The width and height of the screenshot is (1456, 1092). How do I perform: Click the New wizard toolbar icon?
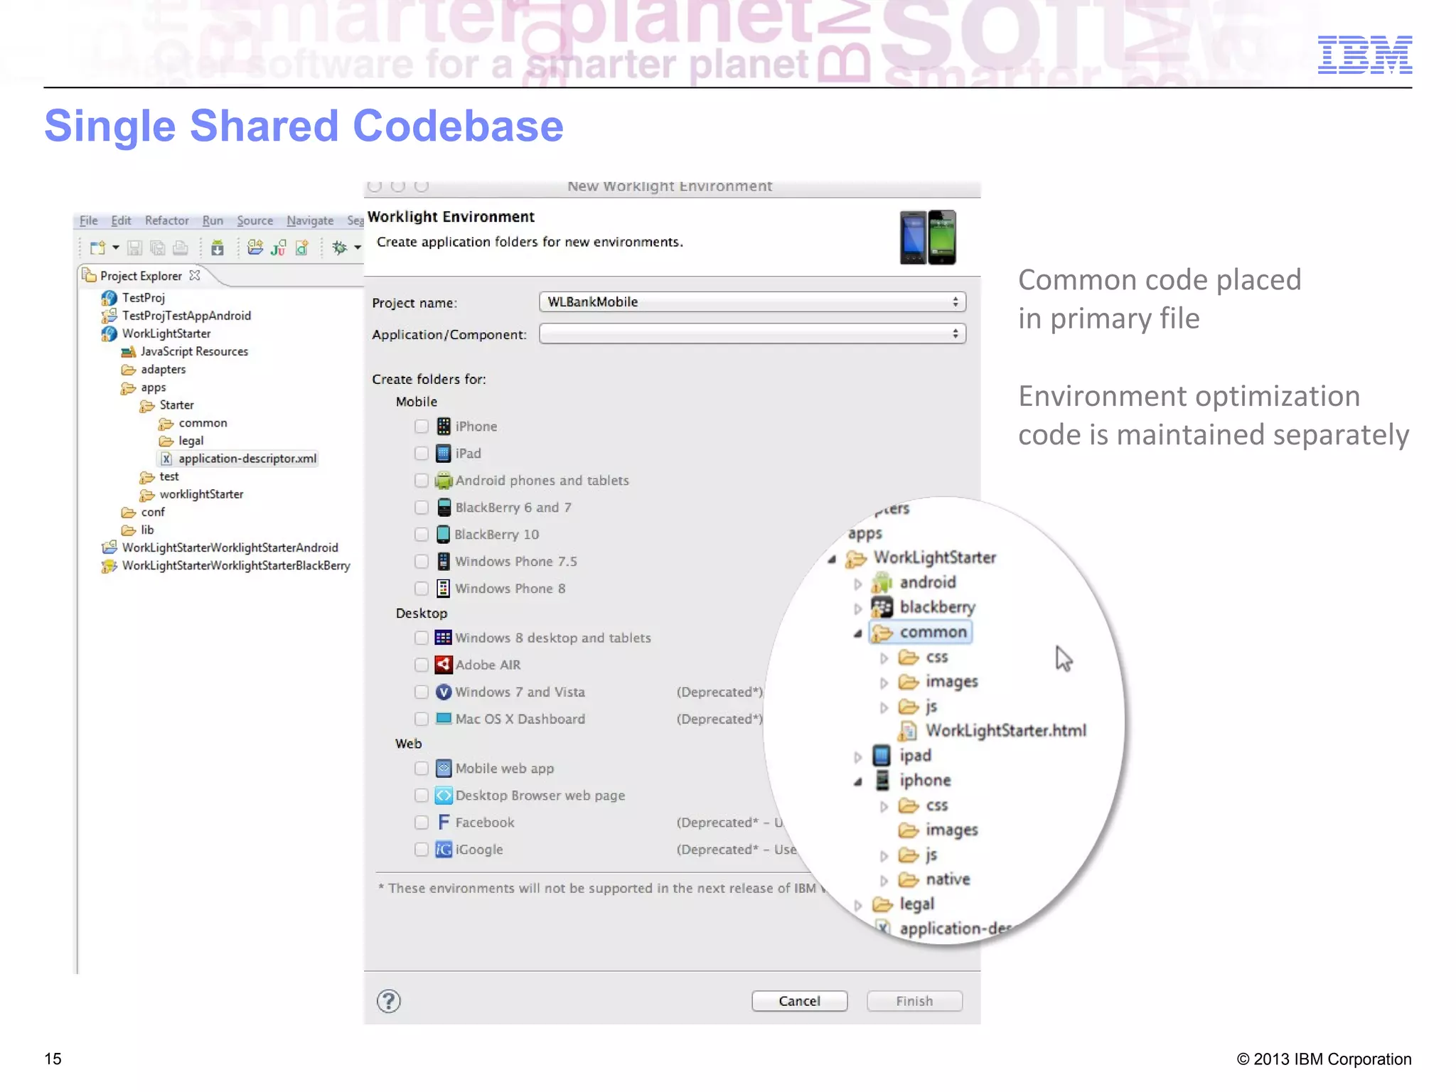97,247
